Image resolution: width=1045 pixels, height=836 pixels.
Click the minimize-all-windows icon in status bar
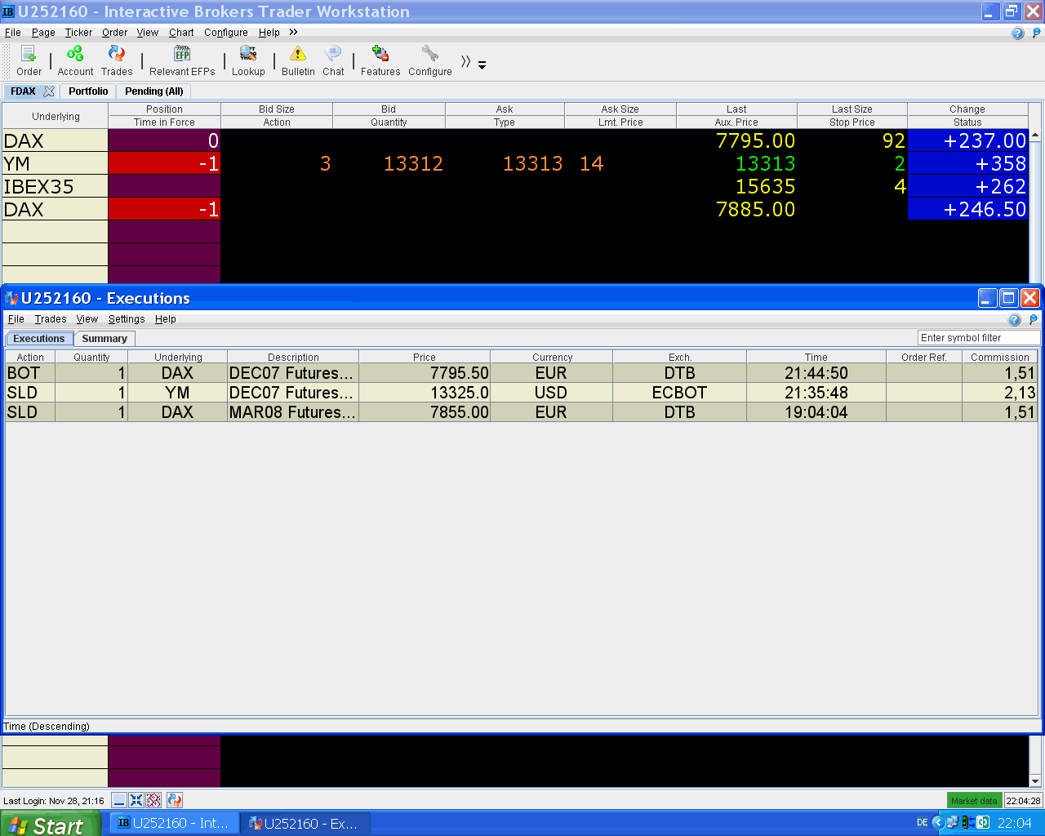point(119,800)
